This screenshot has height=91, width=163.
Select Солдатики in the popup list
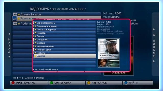[x=64, y=40]
